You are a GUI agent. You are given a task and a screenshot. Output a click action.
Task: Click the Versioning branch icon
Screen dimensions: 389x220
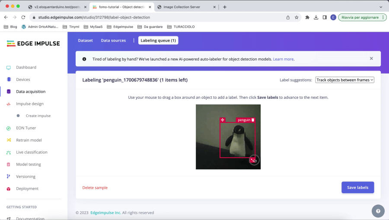[9, 177]
